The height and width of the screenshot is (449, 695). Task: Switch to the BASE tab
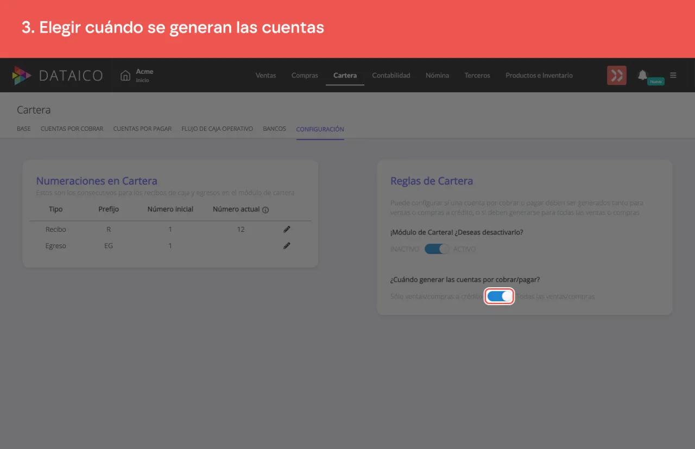pos(24,129)
